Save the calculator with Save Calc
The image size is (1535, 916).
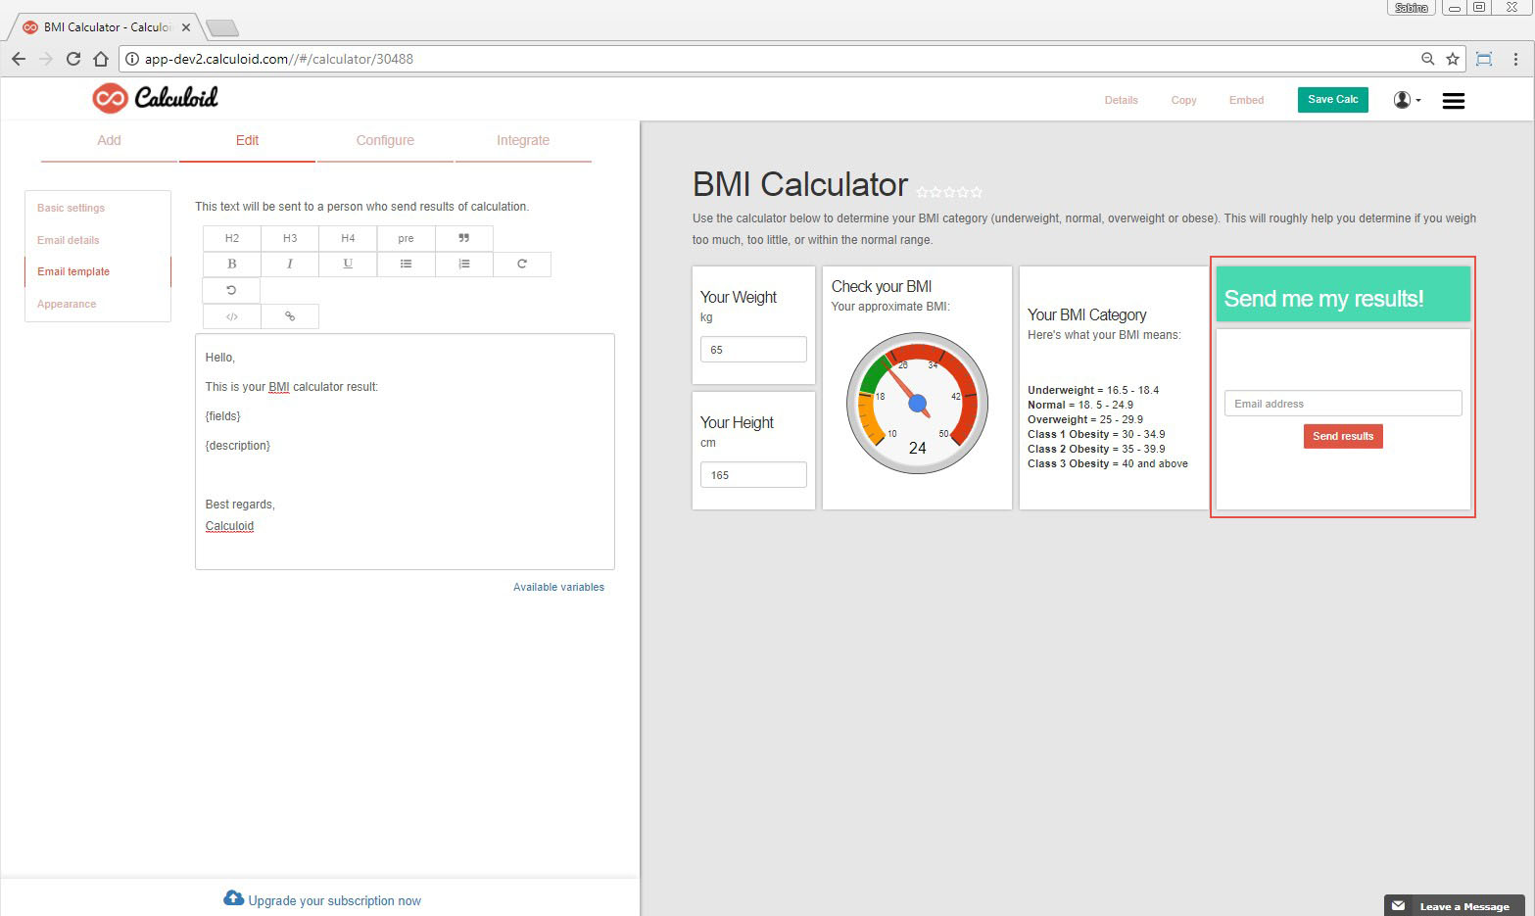coord(1332,100)
